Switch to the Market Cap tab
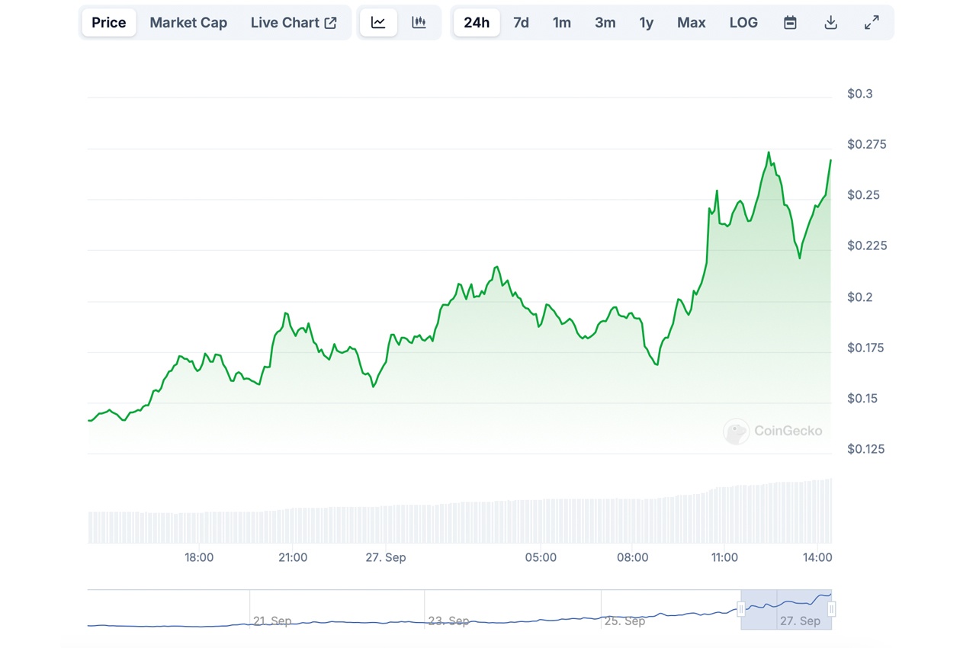Viewport: 976px width, 648px height. click(188, 22)
